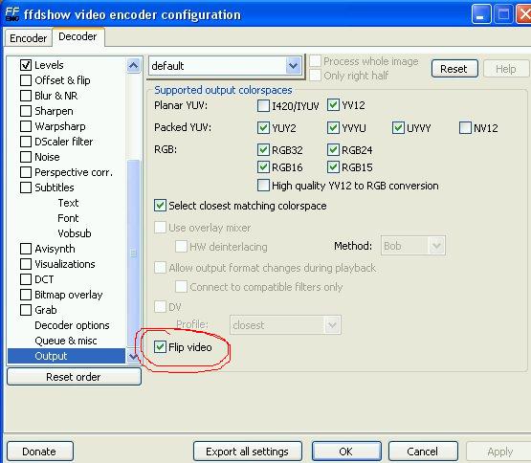Enable the Blur & NR filter

26,96
